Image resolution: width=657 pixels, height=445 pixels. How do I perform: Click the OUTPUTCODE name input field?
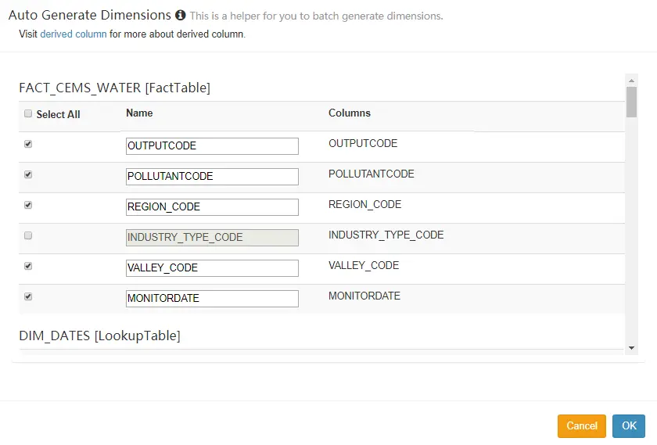click(x=212, y=146)
